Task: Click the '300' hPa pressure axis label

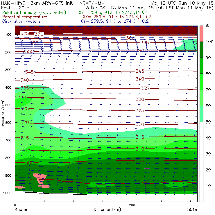Action: (8, 70)
